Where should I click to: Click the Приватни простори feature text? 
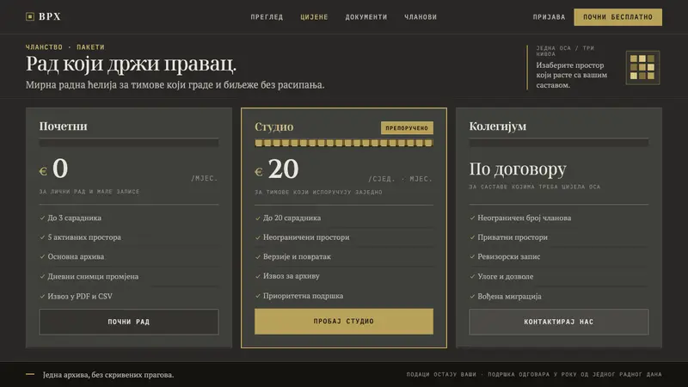pos(513,237)
